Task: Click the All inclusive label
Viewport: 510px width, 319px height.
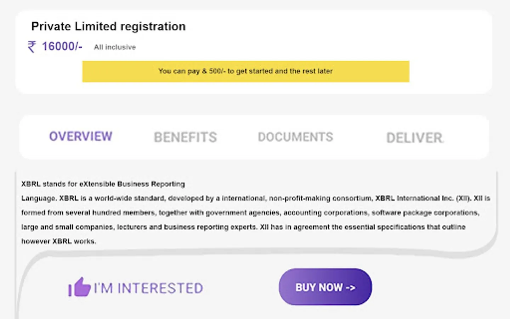Action: tap(115, 47)
